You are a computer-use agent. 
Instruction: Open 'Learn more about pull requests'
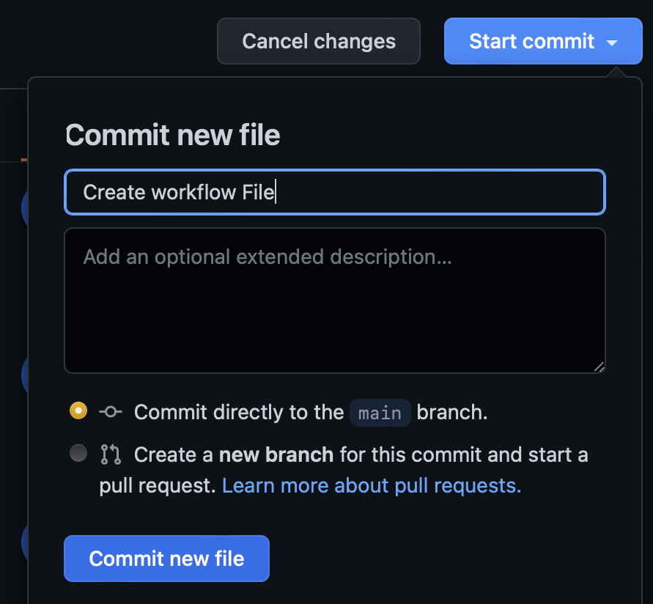[371, 485]
